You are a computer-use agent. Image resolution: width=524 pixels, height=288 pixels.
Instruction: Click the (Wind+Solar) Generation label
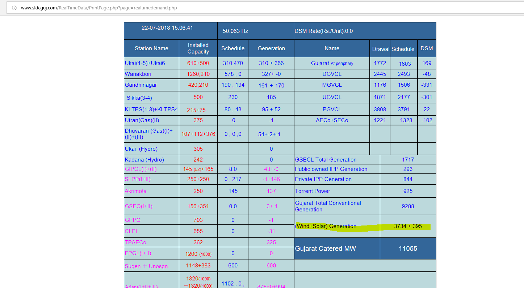pos(326,226)
